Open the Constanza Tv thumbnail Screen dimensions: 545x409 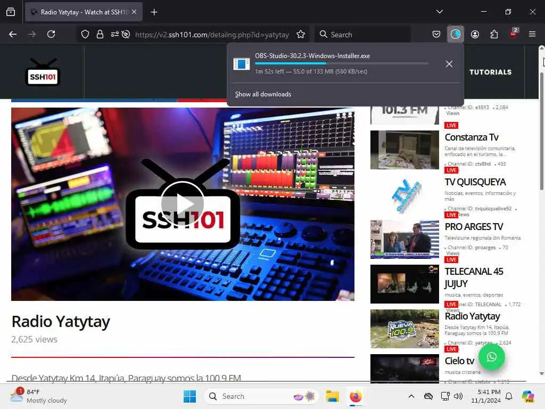404,150
